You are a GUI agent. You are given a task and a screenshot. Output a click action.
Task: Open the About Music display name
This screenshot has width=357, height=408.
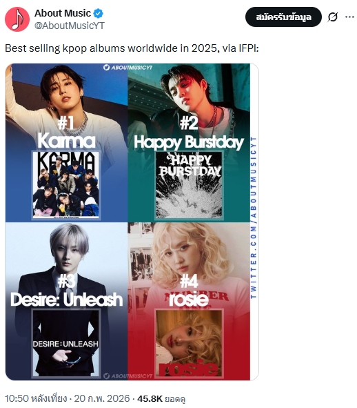[63, 13]
